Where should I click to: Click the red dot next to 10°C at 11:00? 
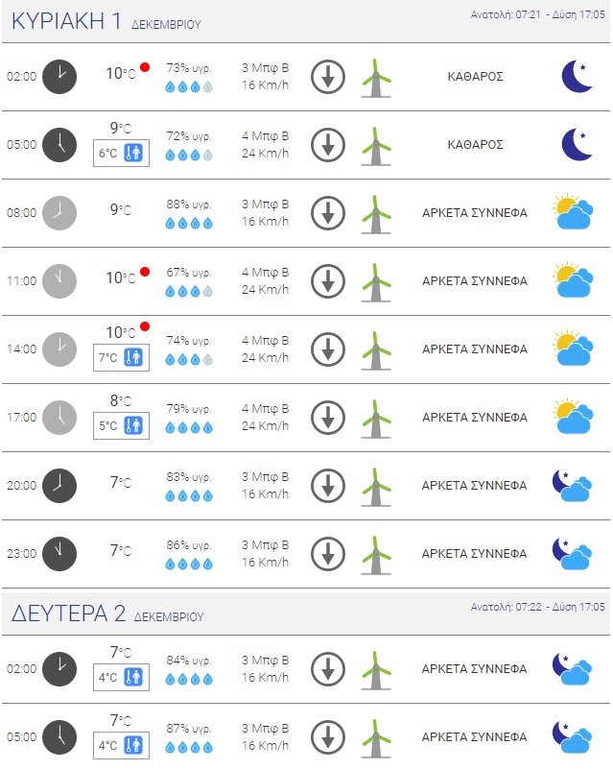pos(145,272)
